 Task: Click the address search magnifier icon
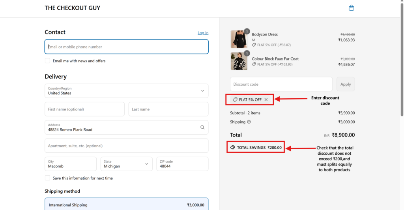click(x=202, y=127)
